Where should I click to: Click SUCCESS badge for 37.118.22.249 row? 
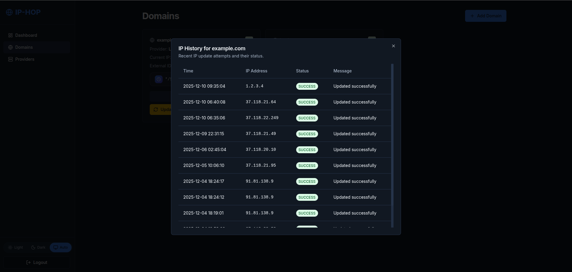click(x=307, y=118)
